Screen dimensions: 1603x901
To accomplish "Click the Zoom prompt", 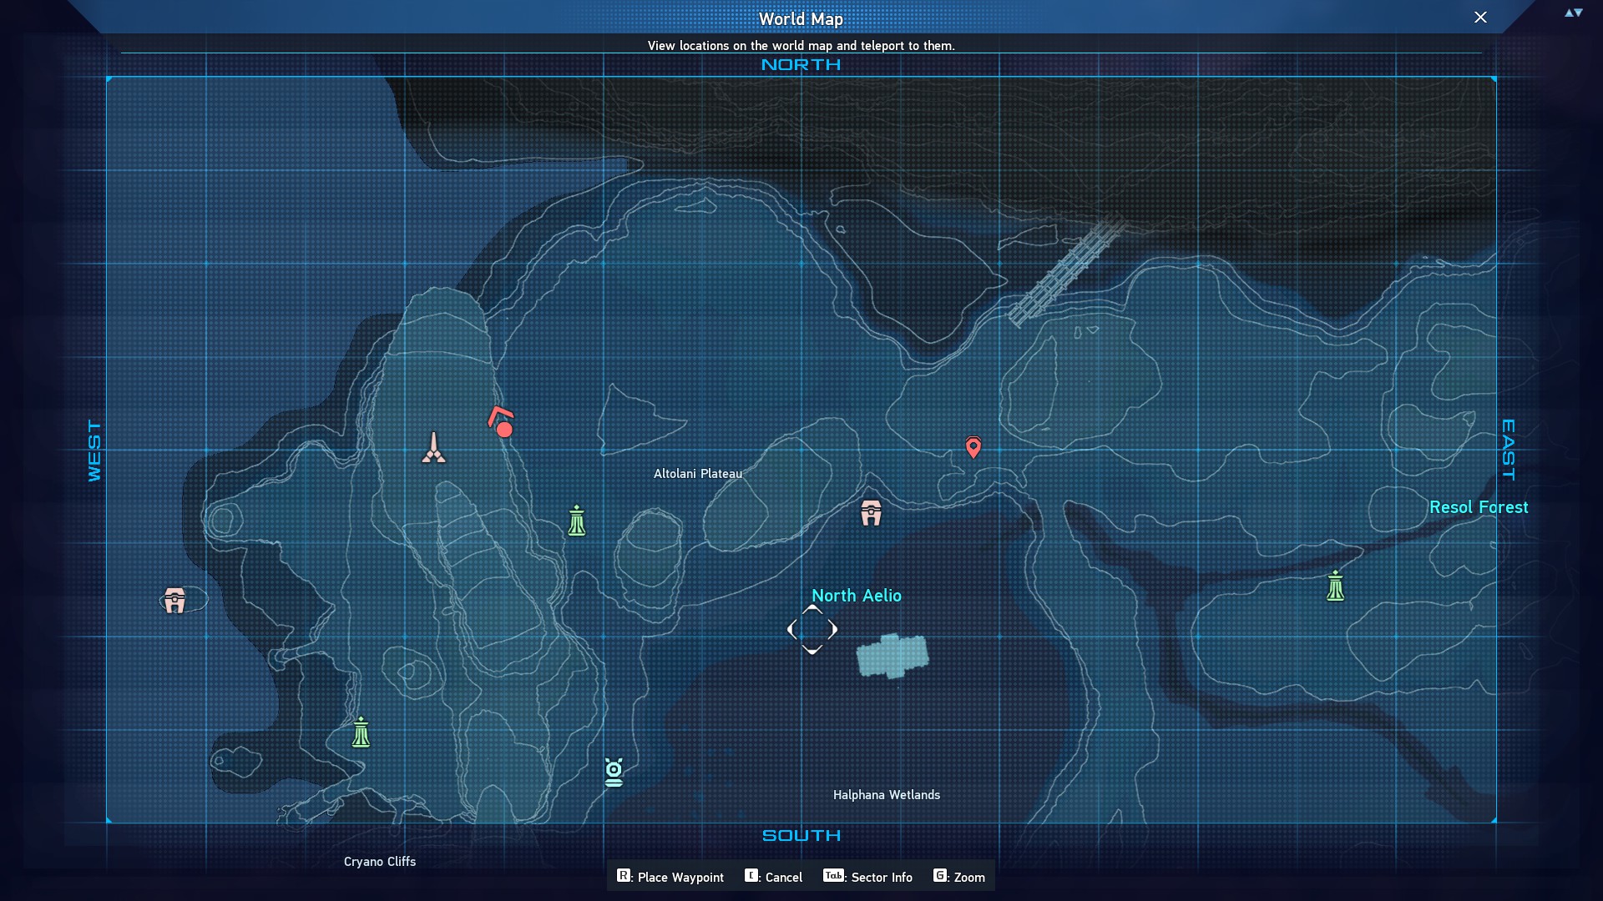I will pos(959,877).
